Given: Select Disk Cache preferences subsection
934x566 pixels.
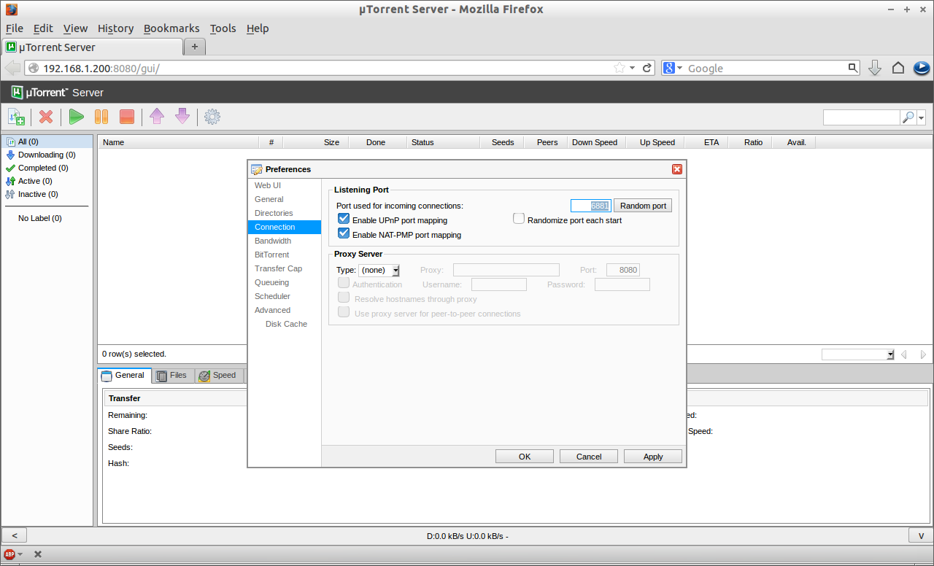Looking at the screenshot, I should [286, 324].
